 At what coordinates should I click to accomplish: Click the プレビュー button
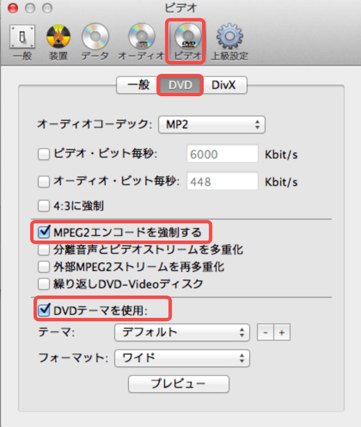click(x=178, y=384)
